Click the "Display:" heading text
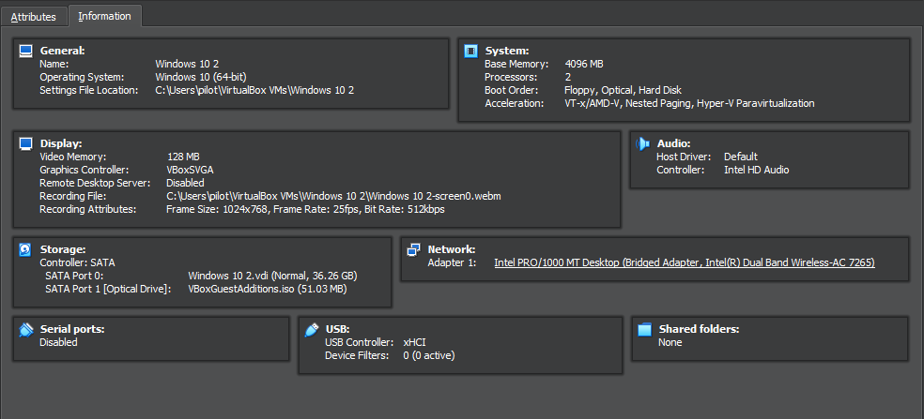 coord(61,143)
